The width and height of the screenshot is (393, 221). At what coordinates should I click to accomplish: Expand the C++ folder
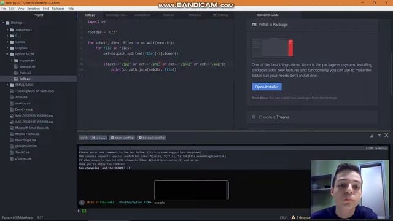(7, 36)
